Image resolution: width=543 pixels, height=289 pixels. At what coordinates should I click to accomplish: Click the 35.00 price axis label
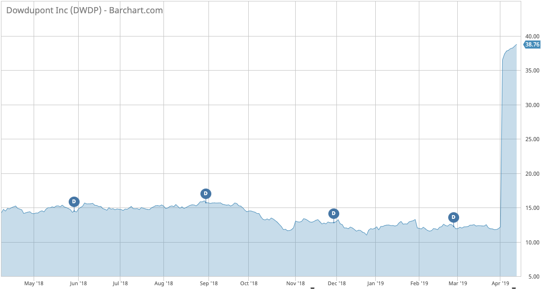click(x=532, y=71)
